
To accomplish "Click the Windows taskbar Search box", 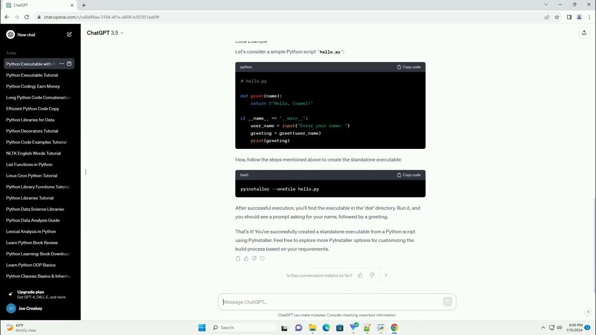I will tap(243, 328).
